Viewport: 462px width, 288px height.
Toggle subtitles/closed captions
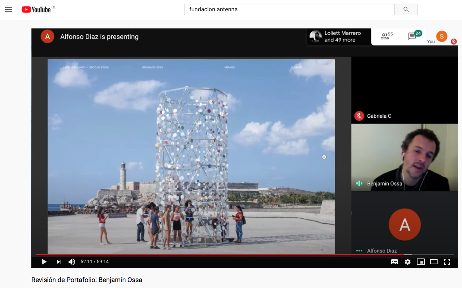pos(395,262)
